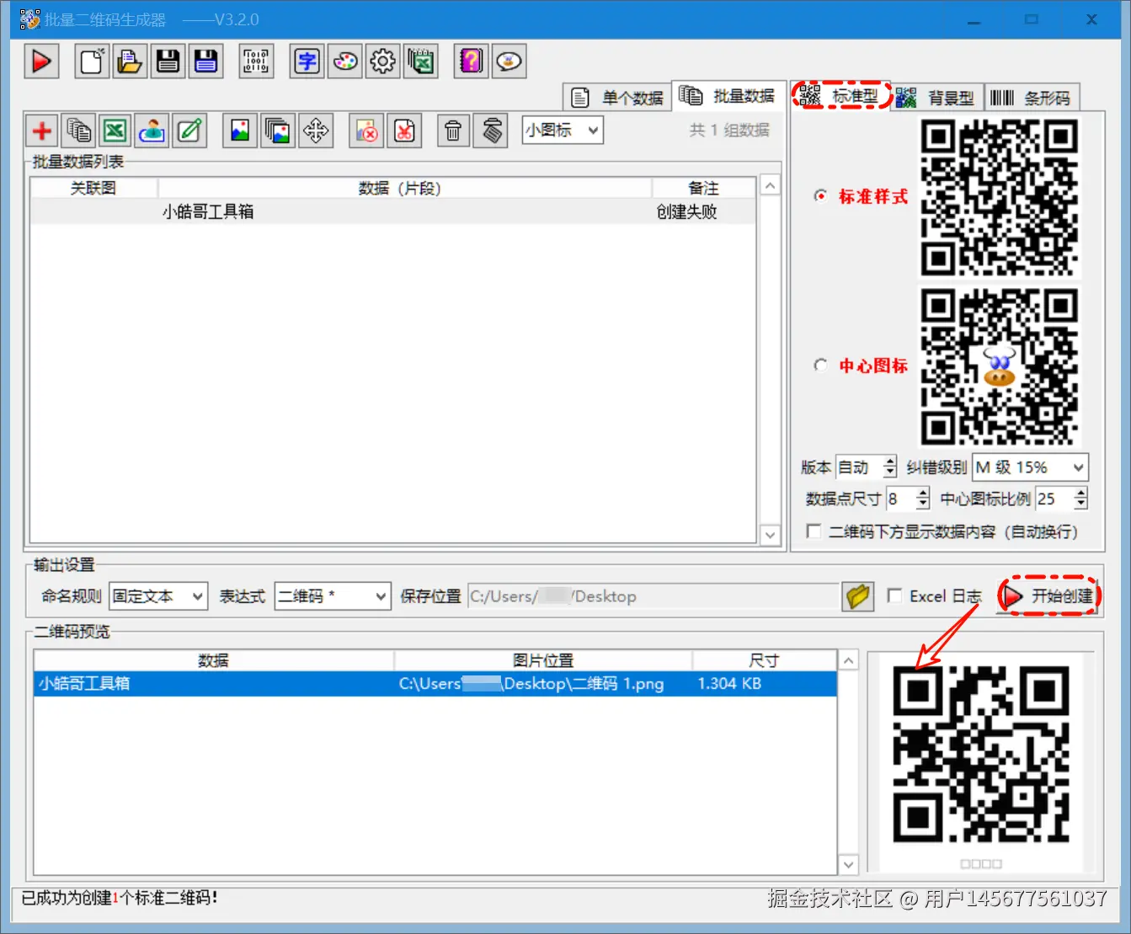Add a data row with the red plus icon
Viewport: 1131px width, 934px height.
click(41, 131)
